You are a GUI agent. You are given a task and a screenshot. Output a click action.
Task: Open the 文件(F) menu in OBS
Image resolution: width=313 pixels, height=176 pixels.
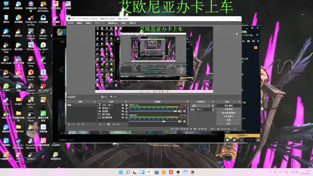click(71, 23)
